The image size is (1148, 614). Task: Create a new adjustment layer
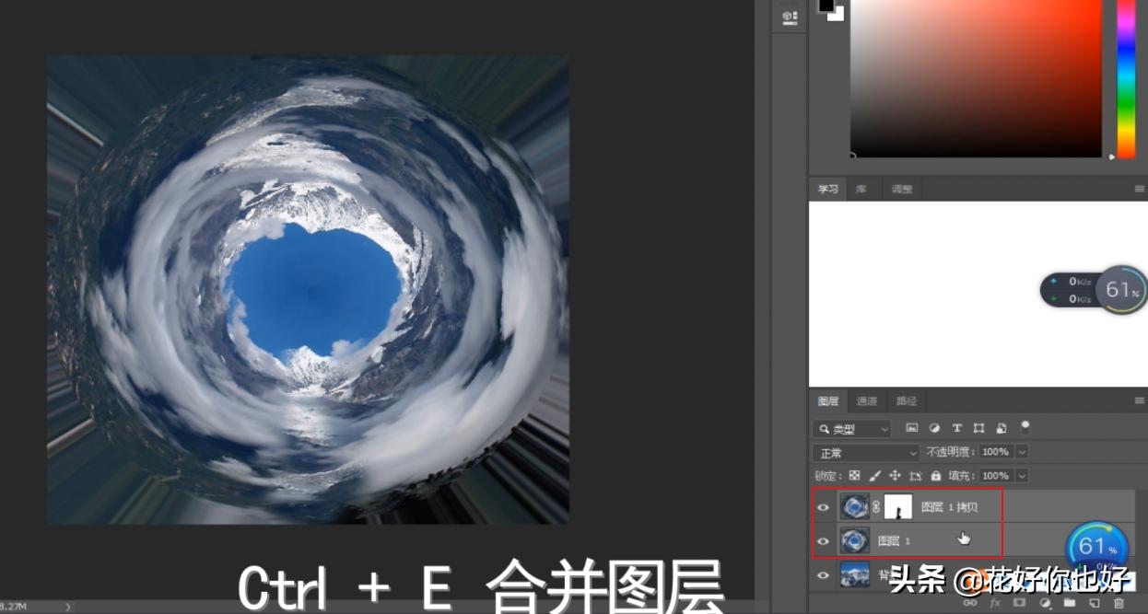(1046, 603)
